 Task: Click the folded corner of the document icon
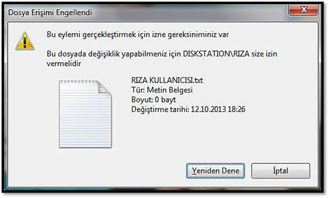(104, 87)
